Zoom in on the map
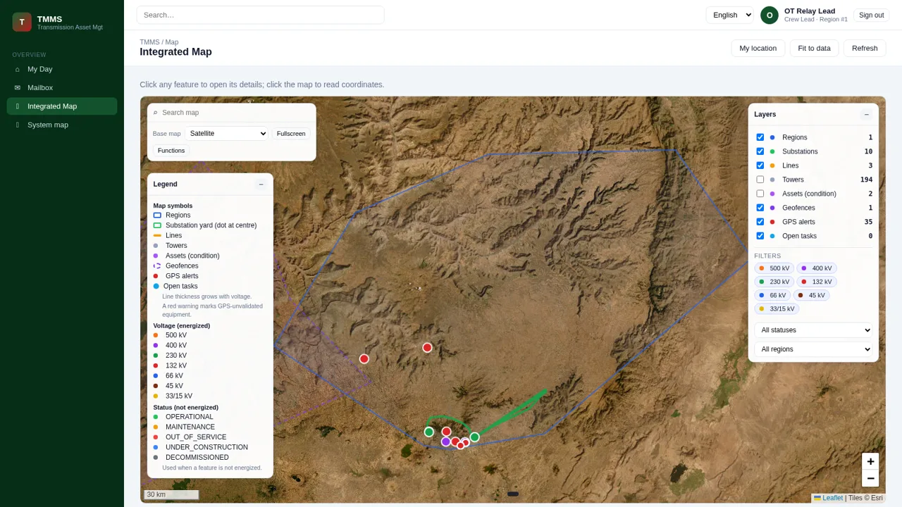 click(x=870, y=461)
